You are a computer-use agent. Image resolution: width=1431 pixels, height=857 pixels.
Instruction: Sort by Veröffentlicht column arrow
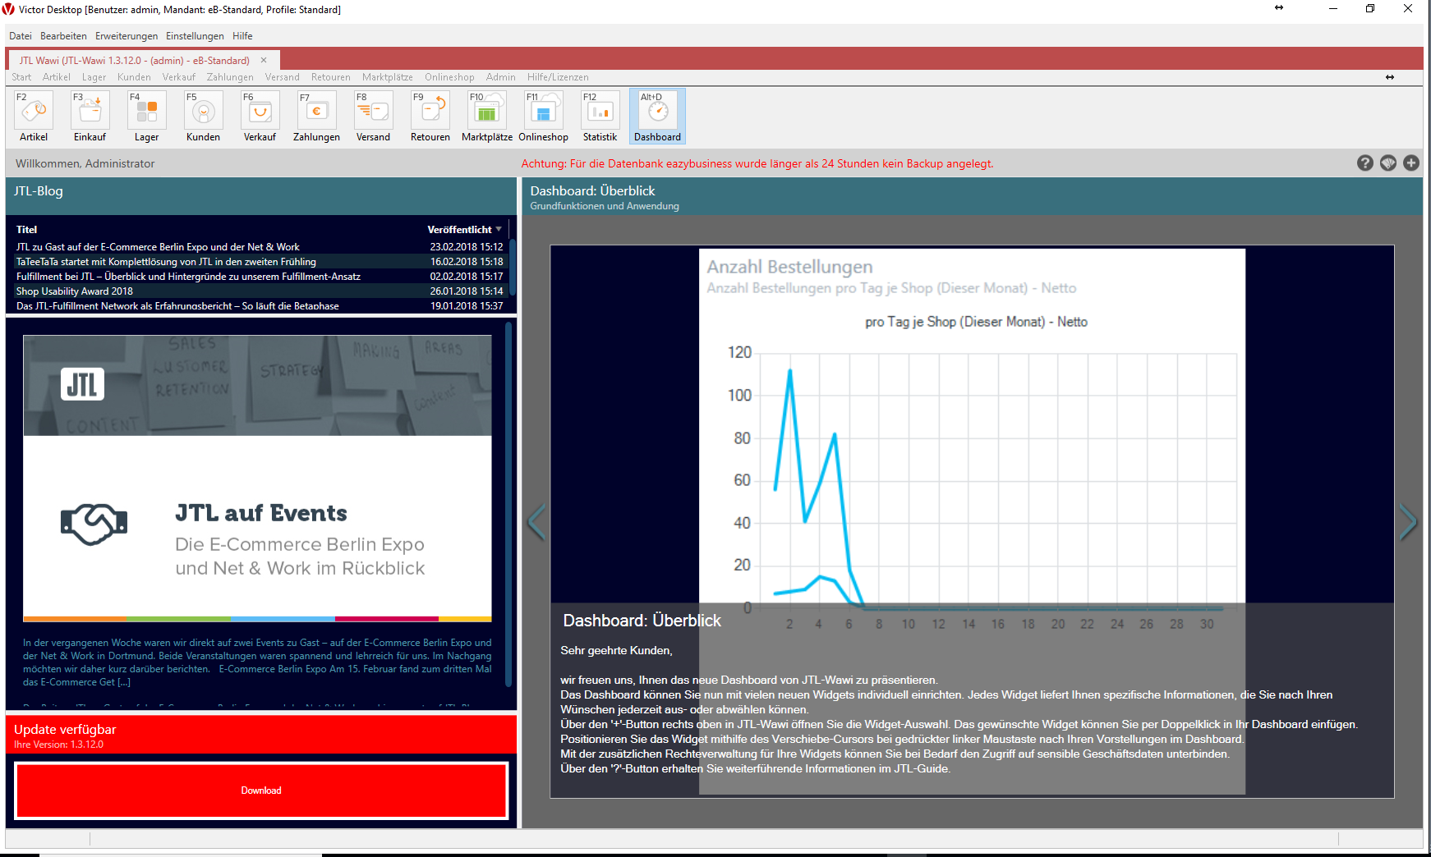tap(499, 229)
